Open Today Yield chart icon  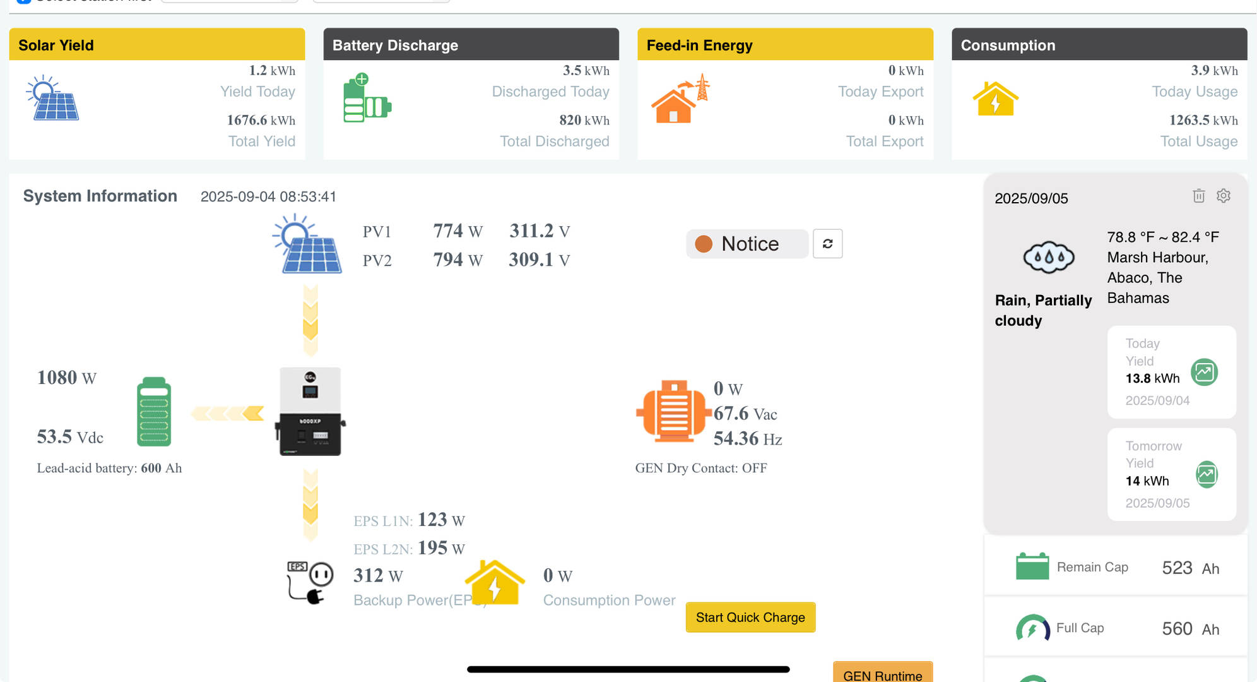point(1204,372)
